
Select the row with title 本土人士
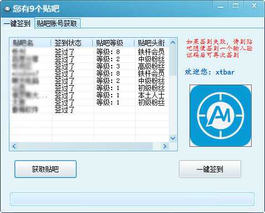point(89,95)
